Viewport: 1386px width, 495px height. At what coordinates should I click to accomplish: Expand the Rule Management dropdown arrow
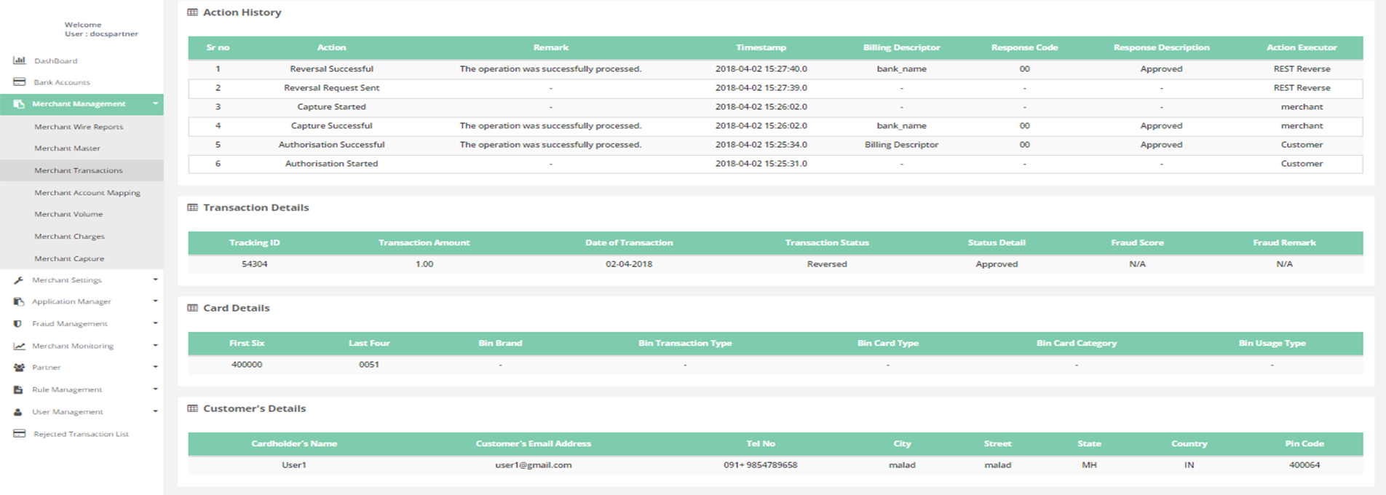(x=155, y=389)
